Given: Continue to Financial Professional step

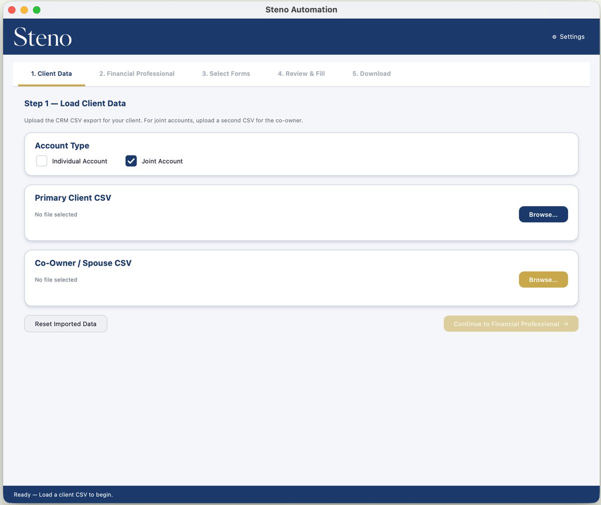Looking at the screenshot, I should (x=511, y=324).
